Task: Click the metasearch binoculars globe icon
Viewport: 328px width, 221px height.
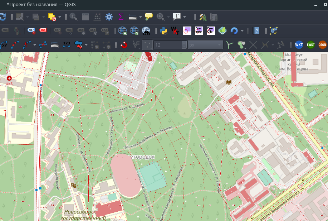Action: [x=146, y=31]
